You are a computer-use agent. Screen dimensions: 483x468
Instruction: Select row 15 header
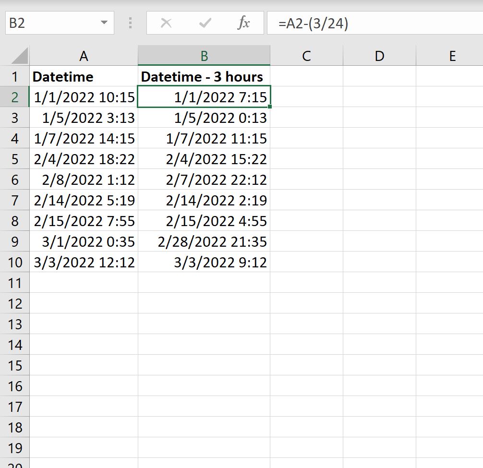[15, 365]
